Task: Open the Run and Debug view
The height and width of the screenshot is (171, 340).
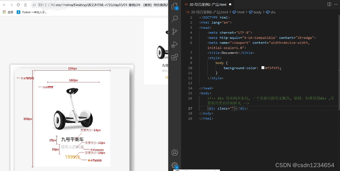Action: [174, 44]
